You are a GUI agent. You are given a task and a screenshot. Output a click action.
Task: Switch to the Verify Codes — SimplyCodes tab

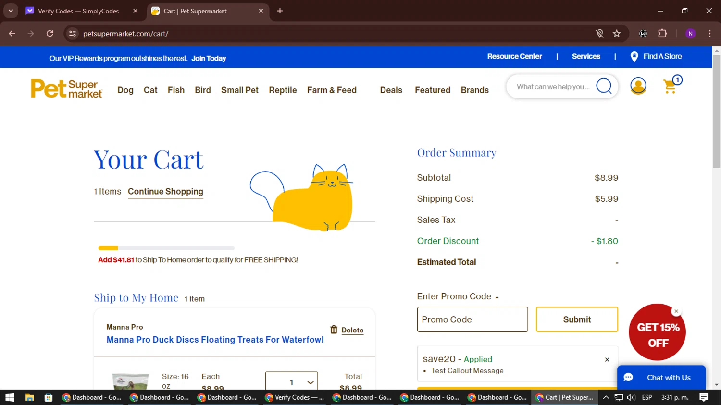click(78, 11)
